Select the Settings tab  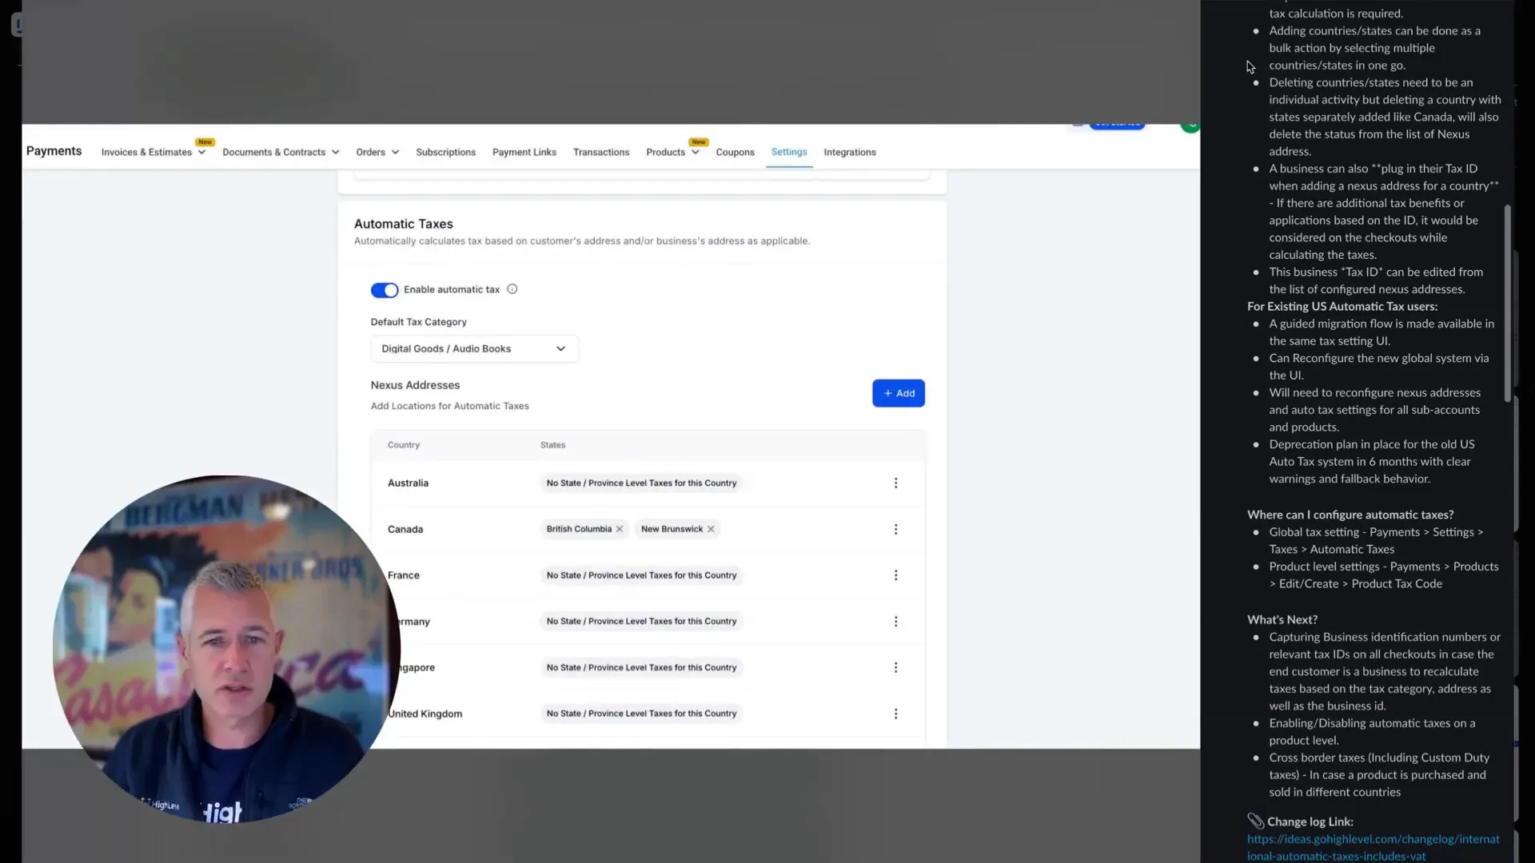point(789,152)
